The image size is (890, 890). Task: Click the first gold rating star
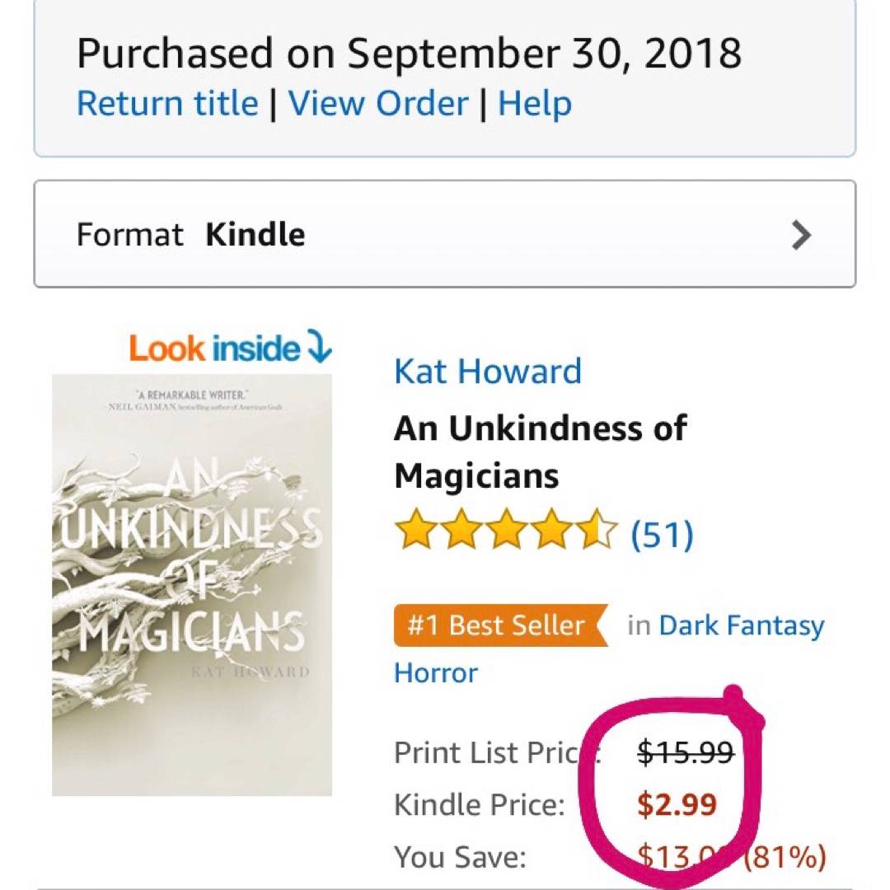415,530
